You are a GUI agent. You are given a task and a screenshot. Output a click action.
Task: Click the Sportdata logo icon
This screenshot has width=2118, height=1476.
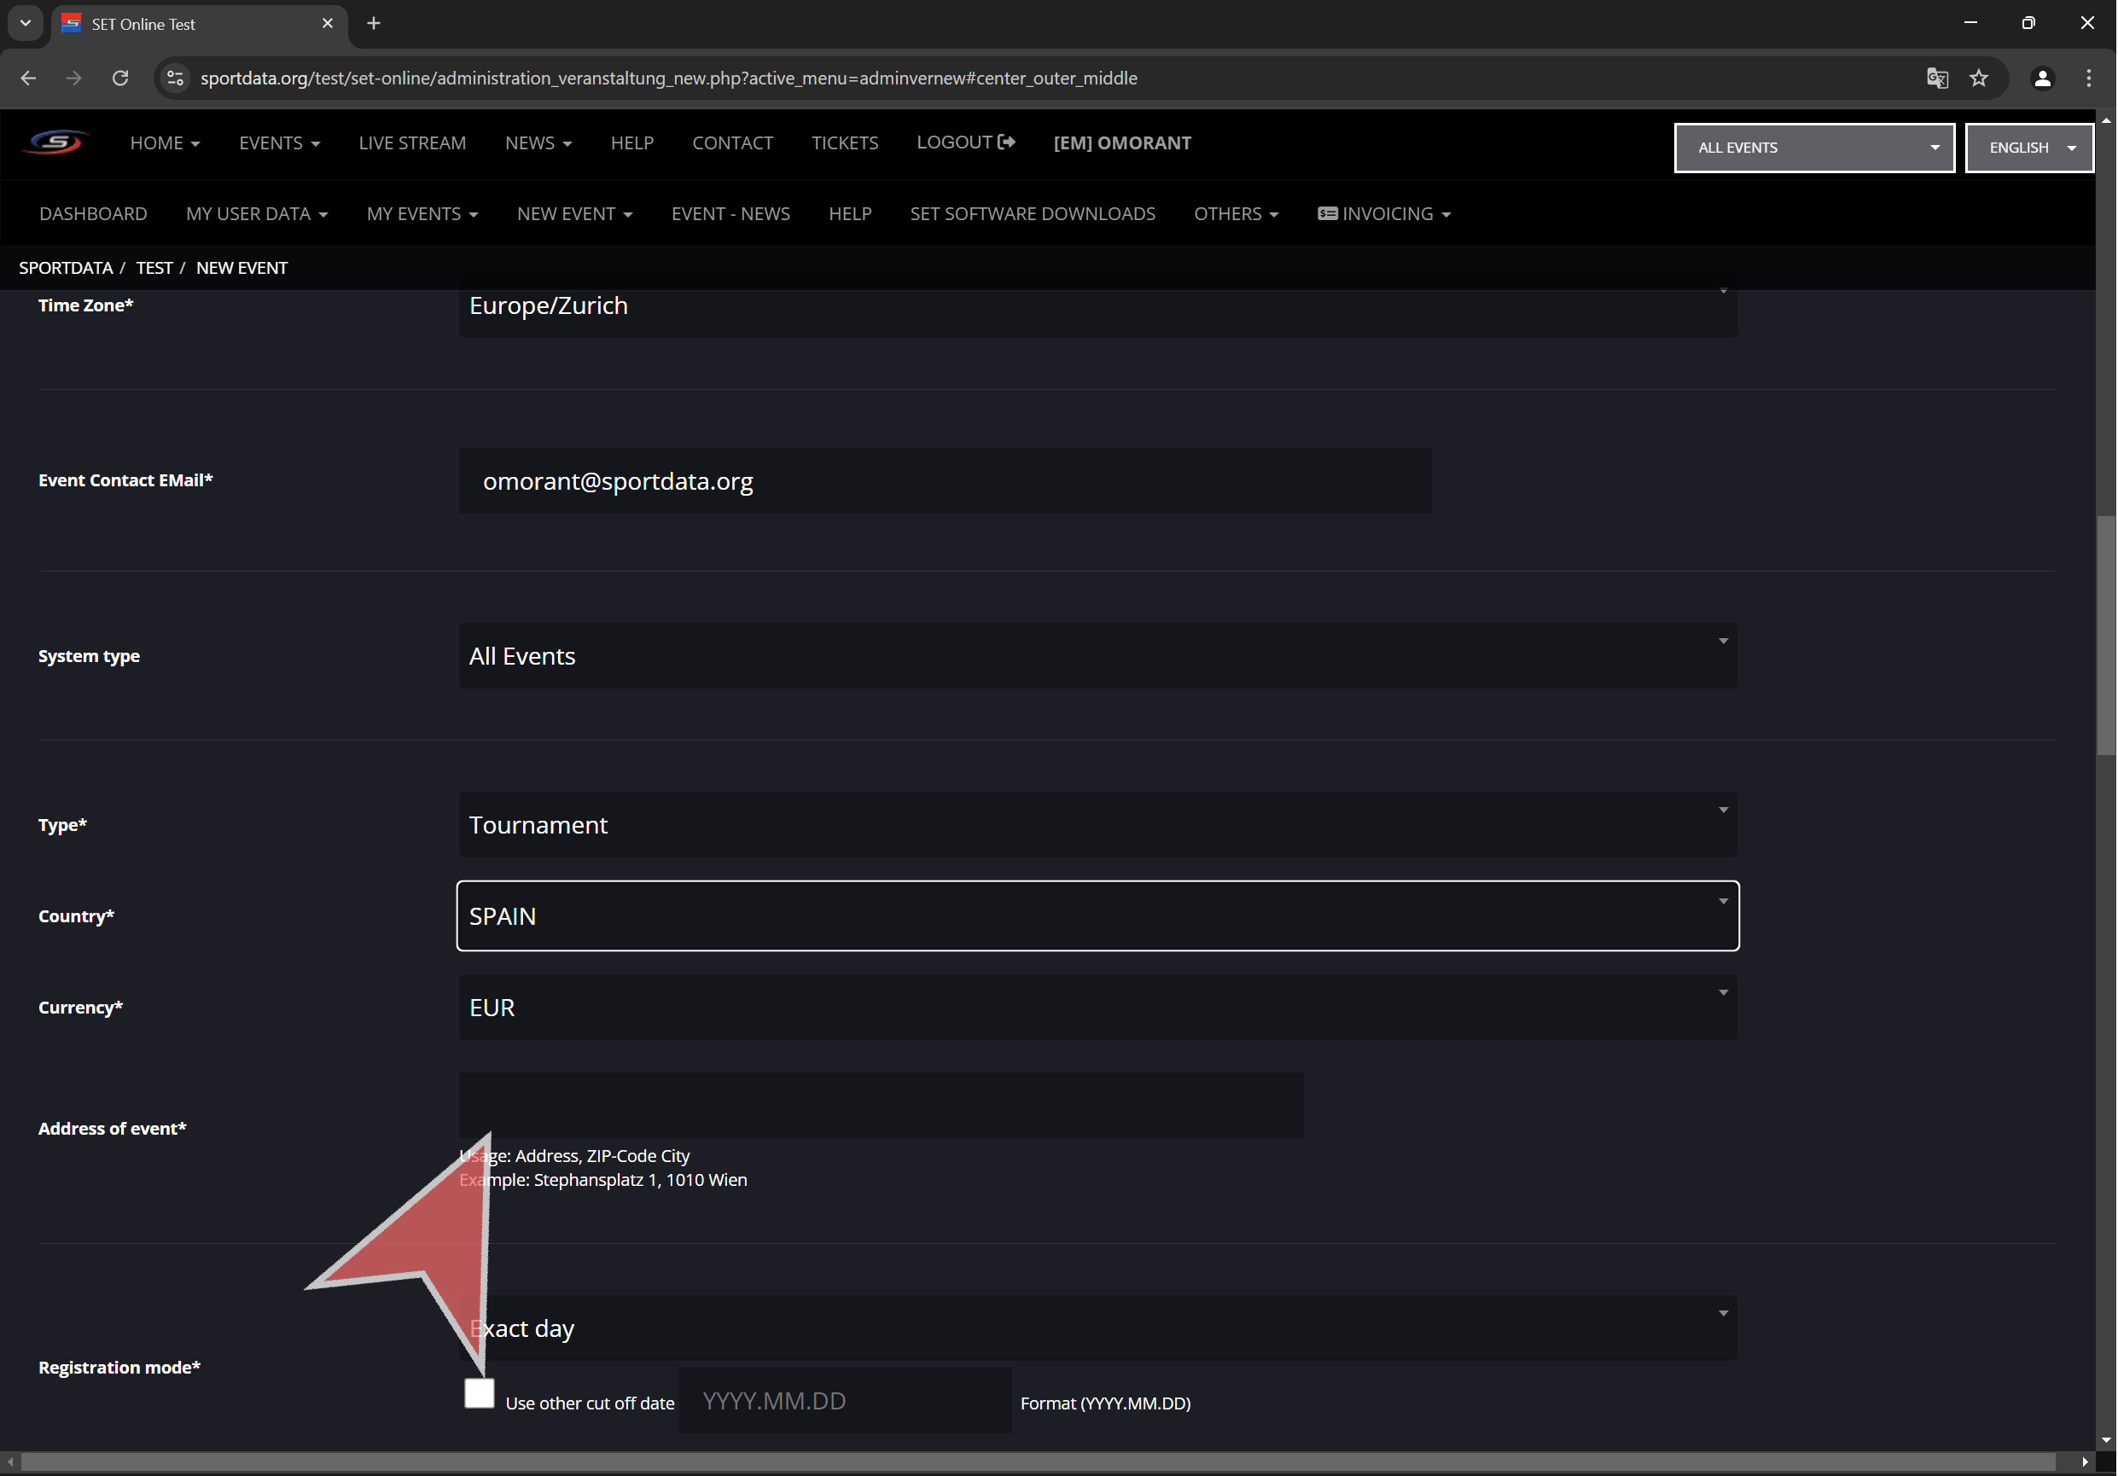(56, 143)
